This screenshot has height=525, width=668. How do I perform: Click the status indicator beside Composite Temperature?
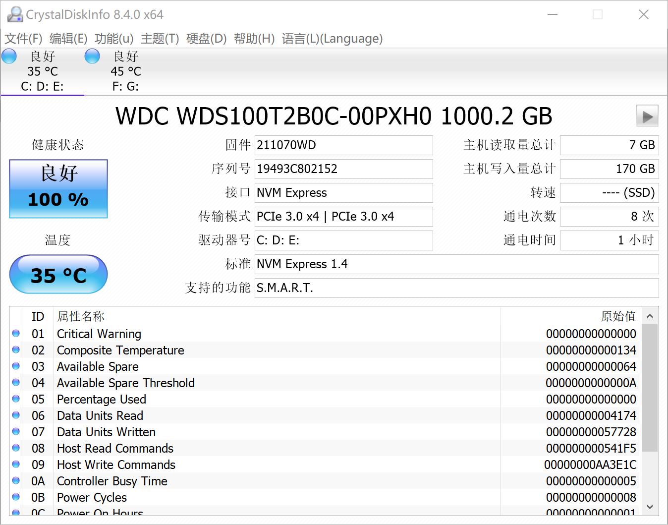coord(15,350)
